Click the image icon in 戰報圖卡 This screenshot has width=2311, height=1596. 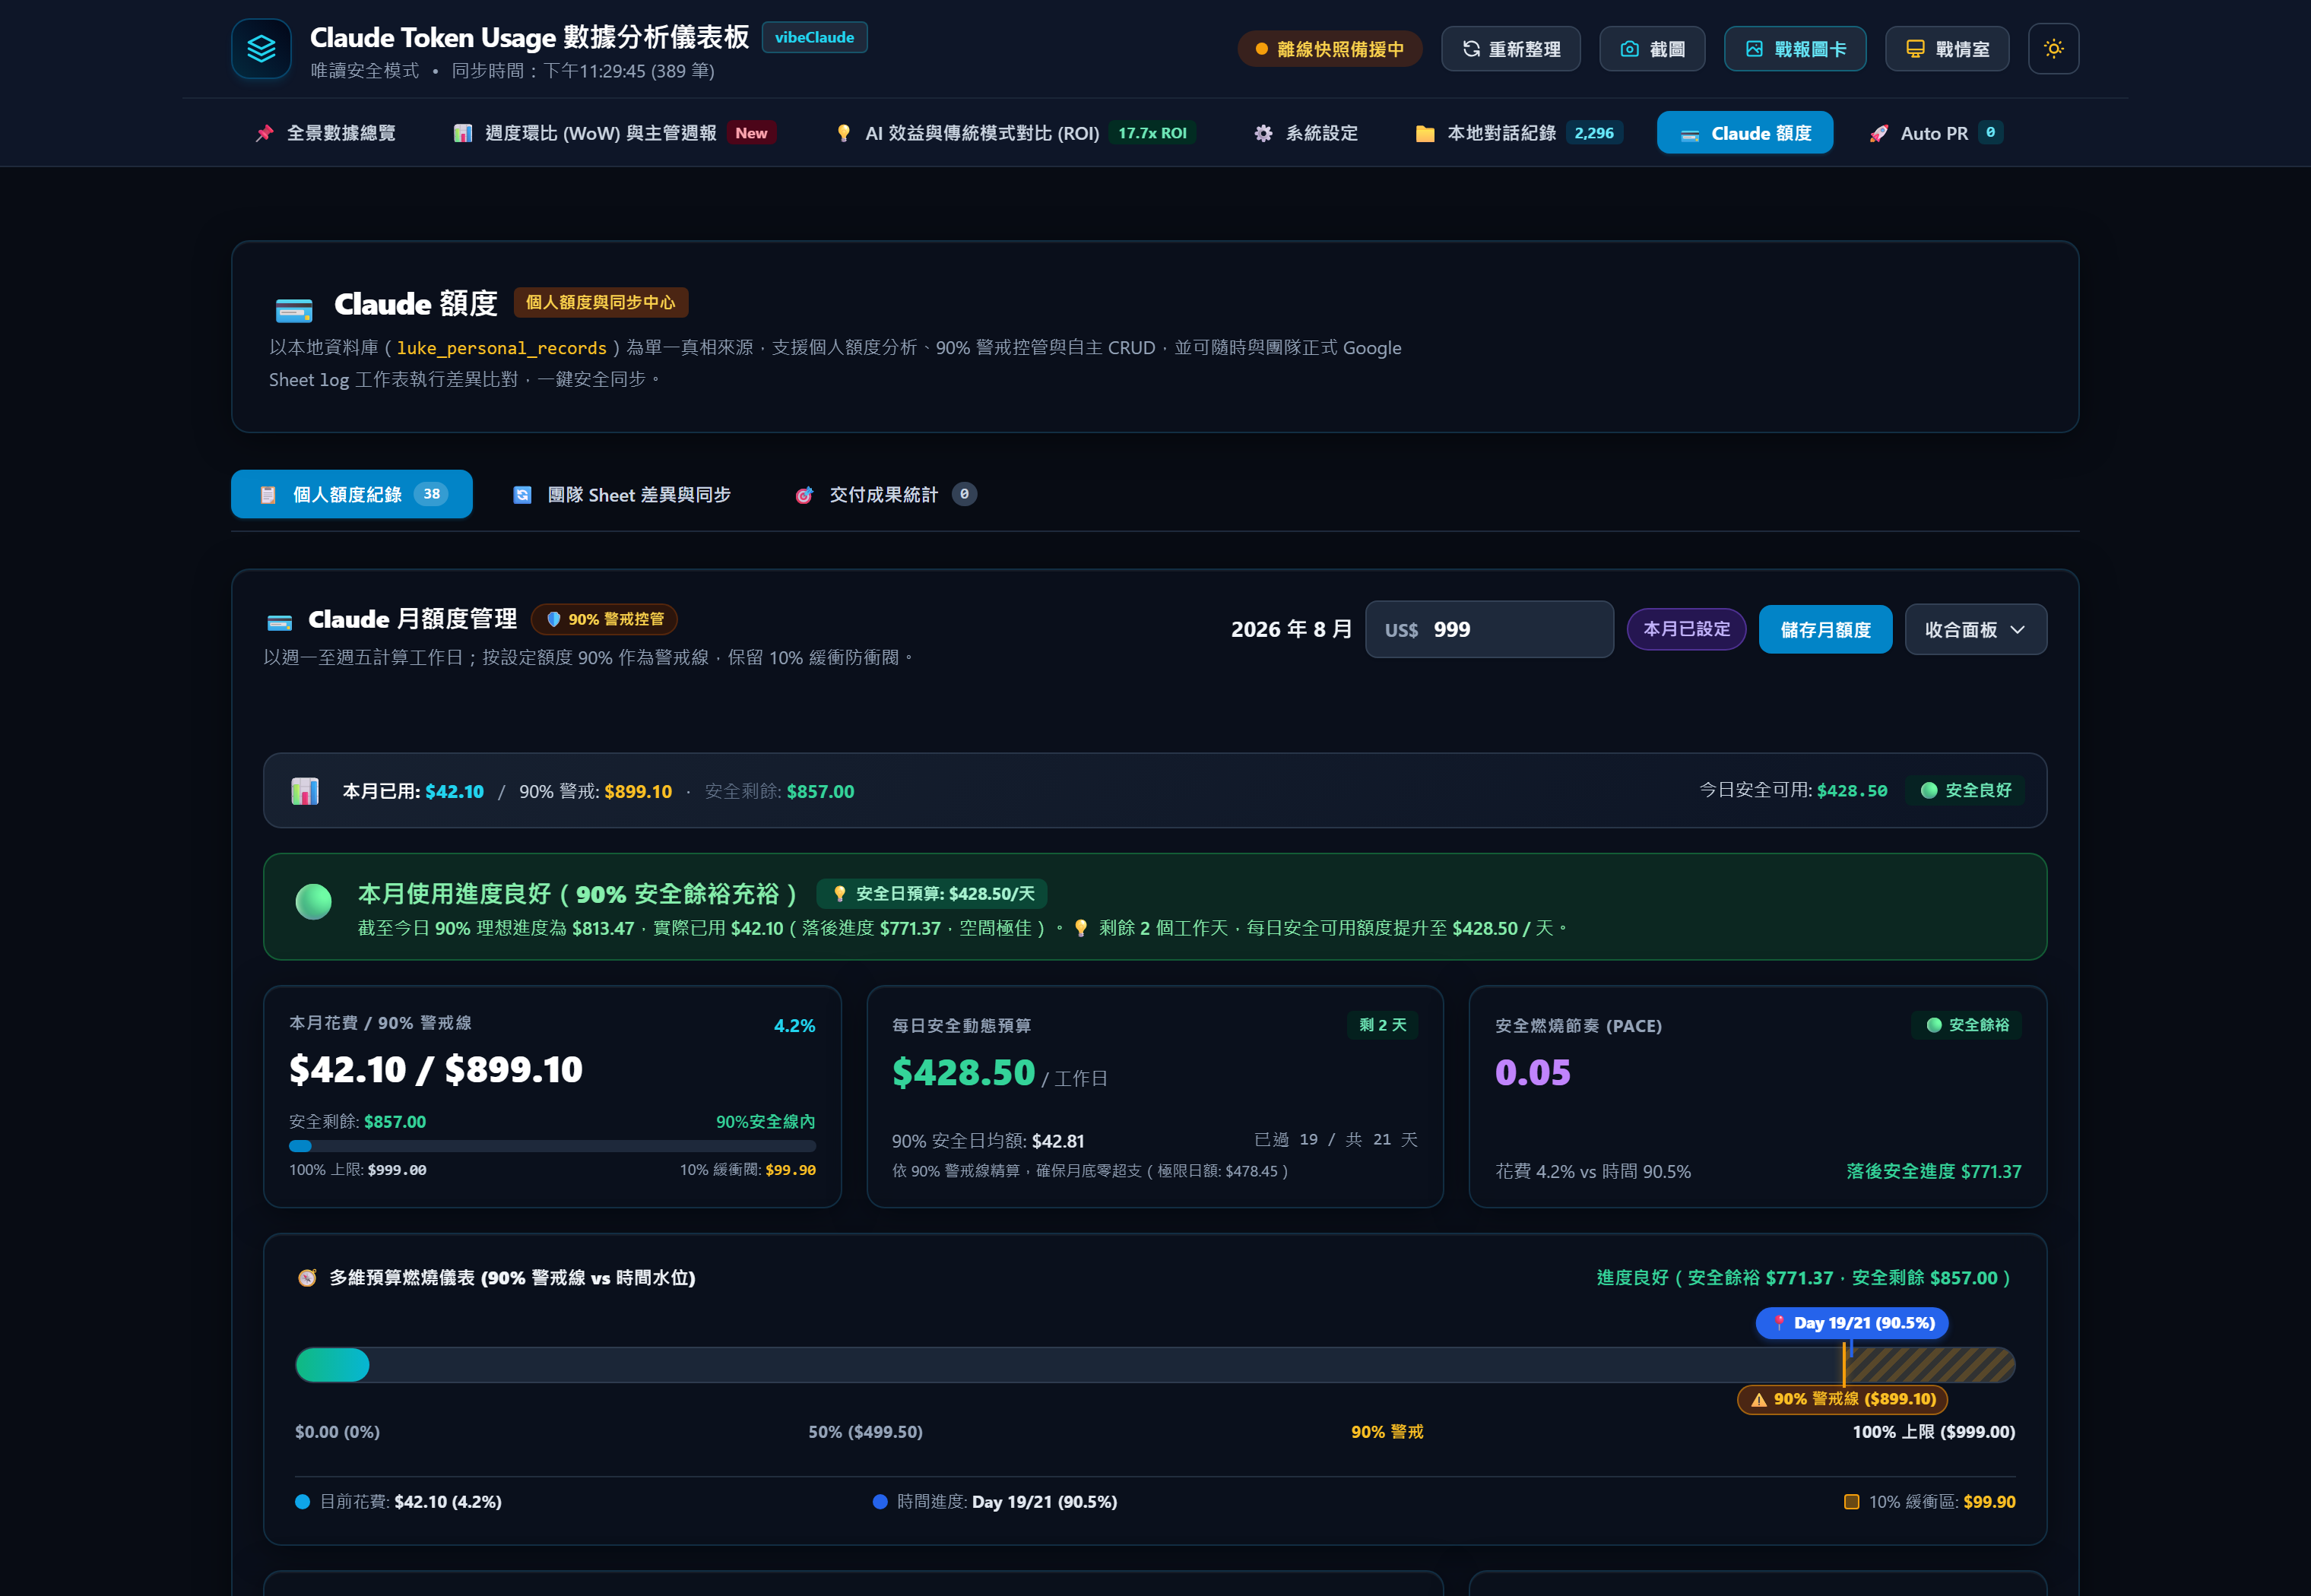coord(1754,49)
